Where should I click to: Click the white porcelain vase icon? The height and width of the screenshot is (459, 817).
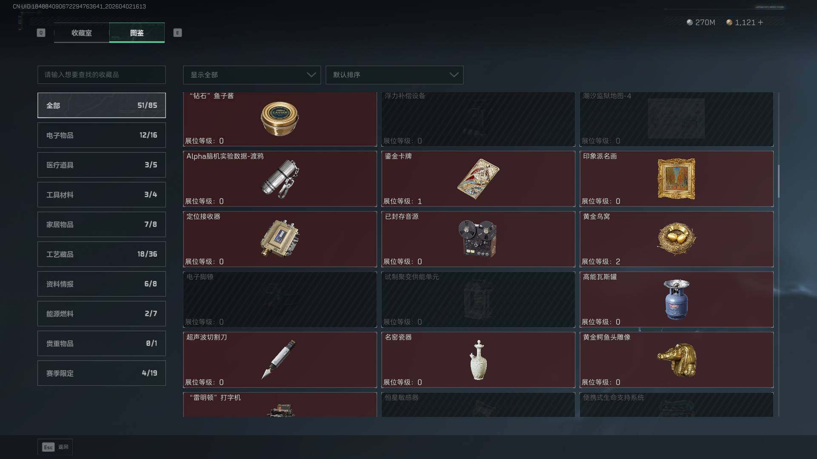coord(478,360)
